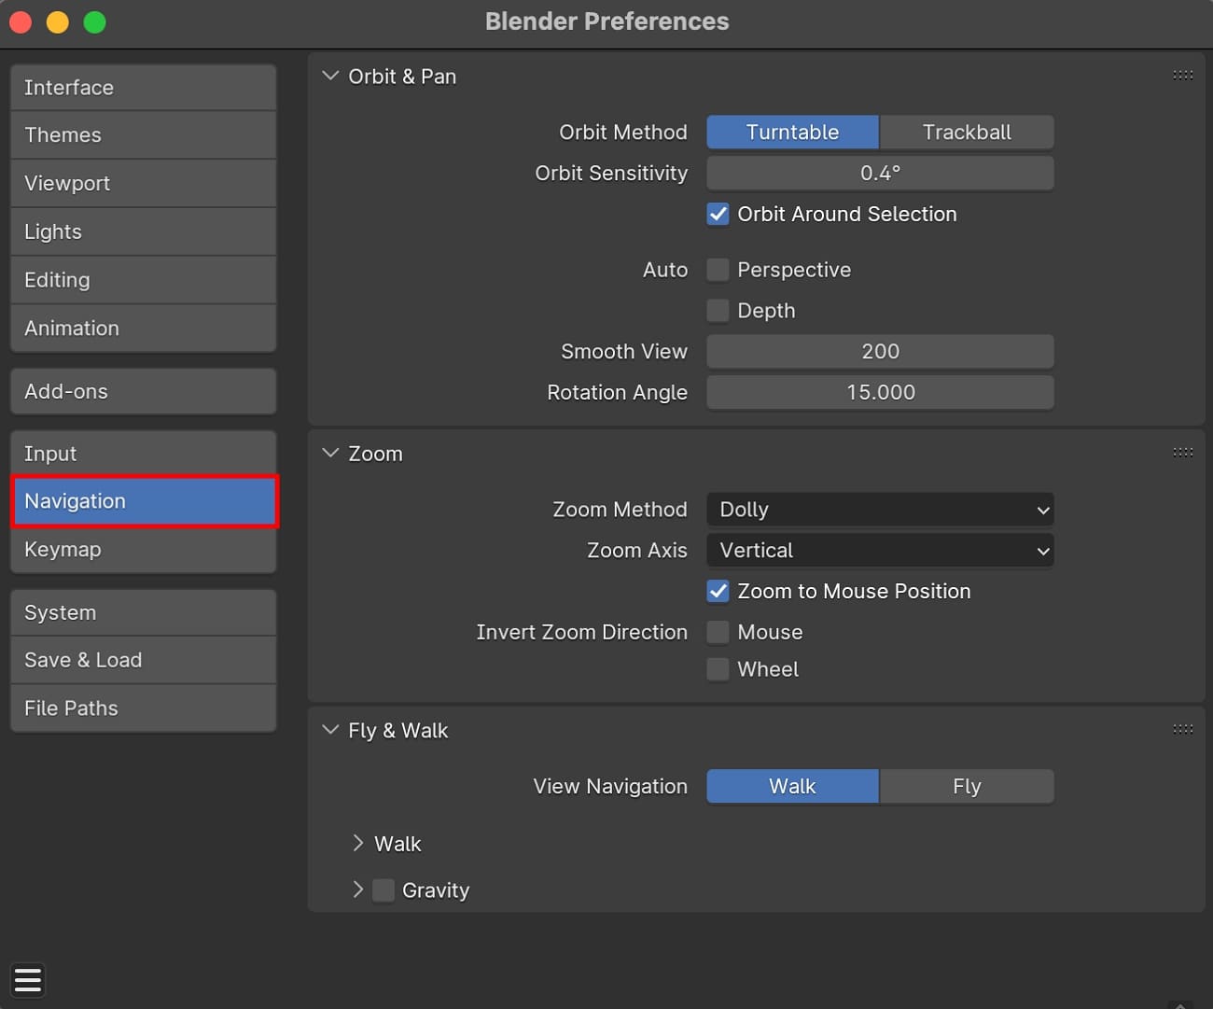Choose Fly view navigation
The width and height of the screenshot is (1213, 1009).
click(x=967, y=787)
